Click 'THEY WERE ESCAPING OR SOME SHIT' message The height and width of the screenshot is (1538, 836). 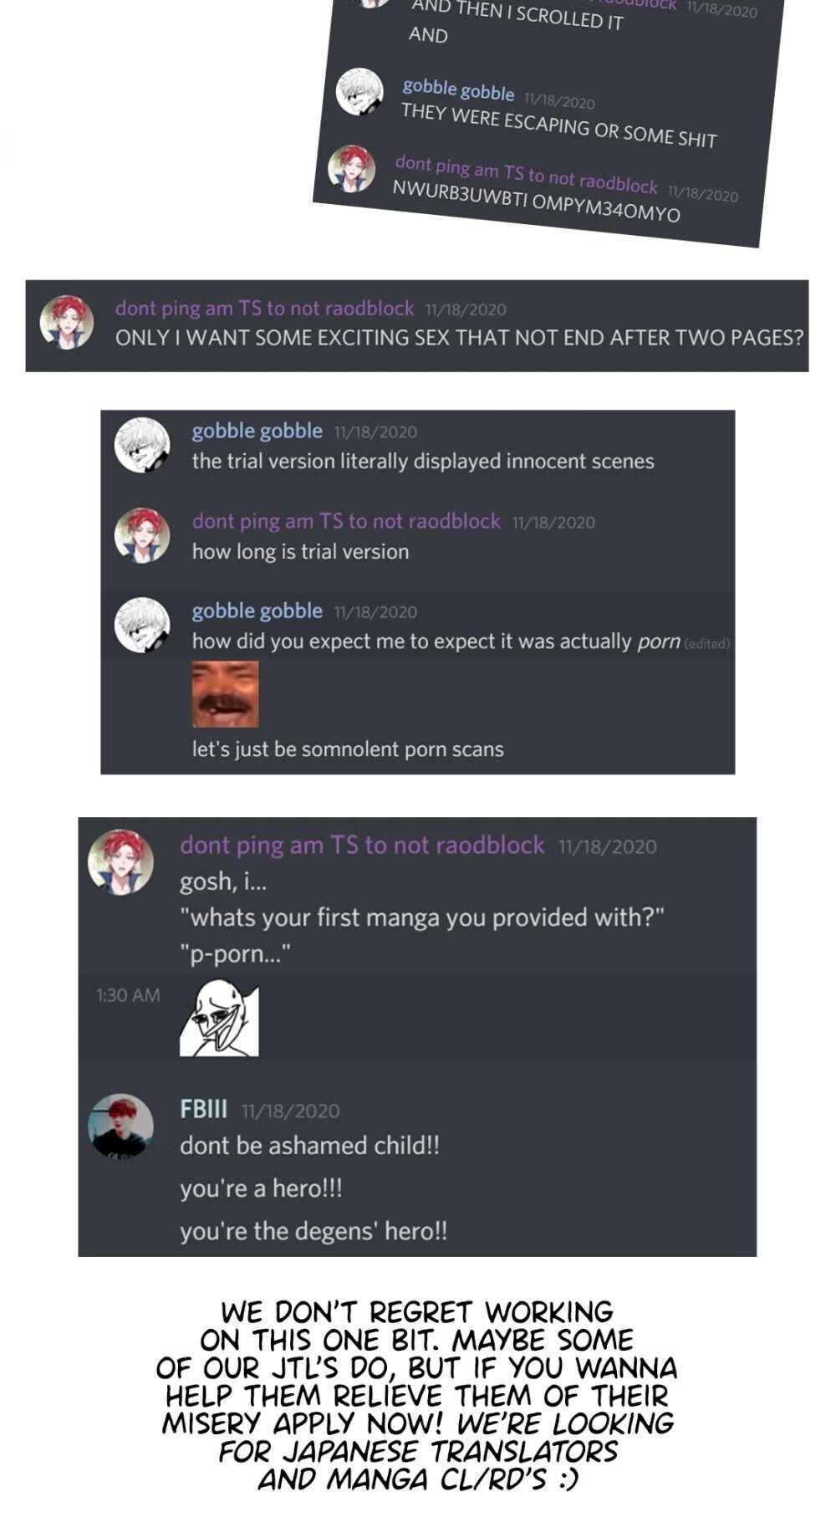click(x=558, y=125)
